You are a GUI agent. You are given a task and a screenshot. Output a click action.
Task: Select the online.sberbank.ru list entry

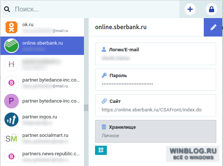[42, 46]
